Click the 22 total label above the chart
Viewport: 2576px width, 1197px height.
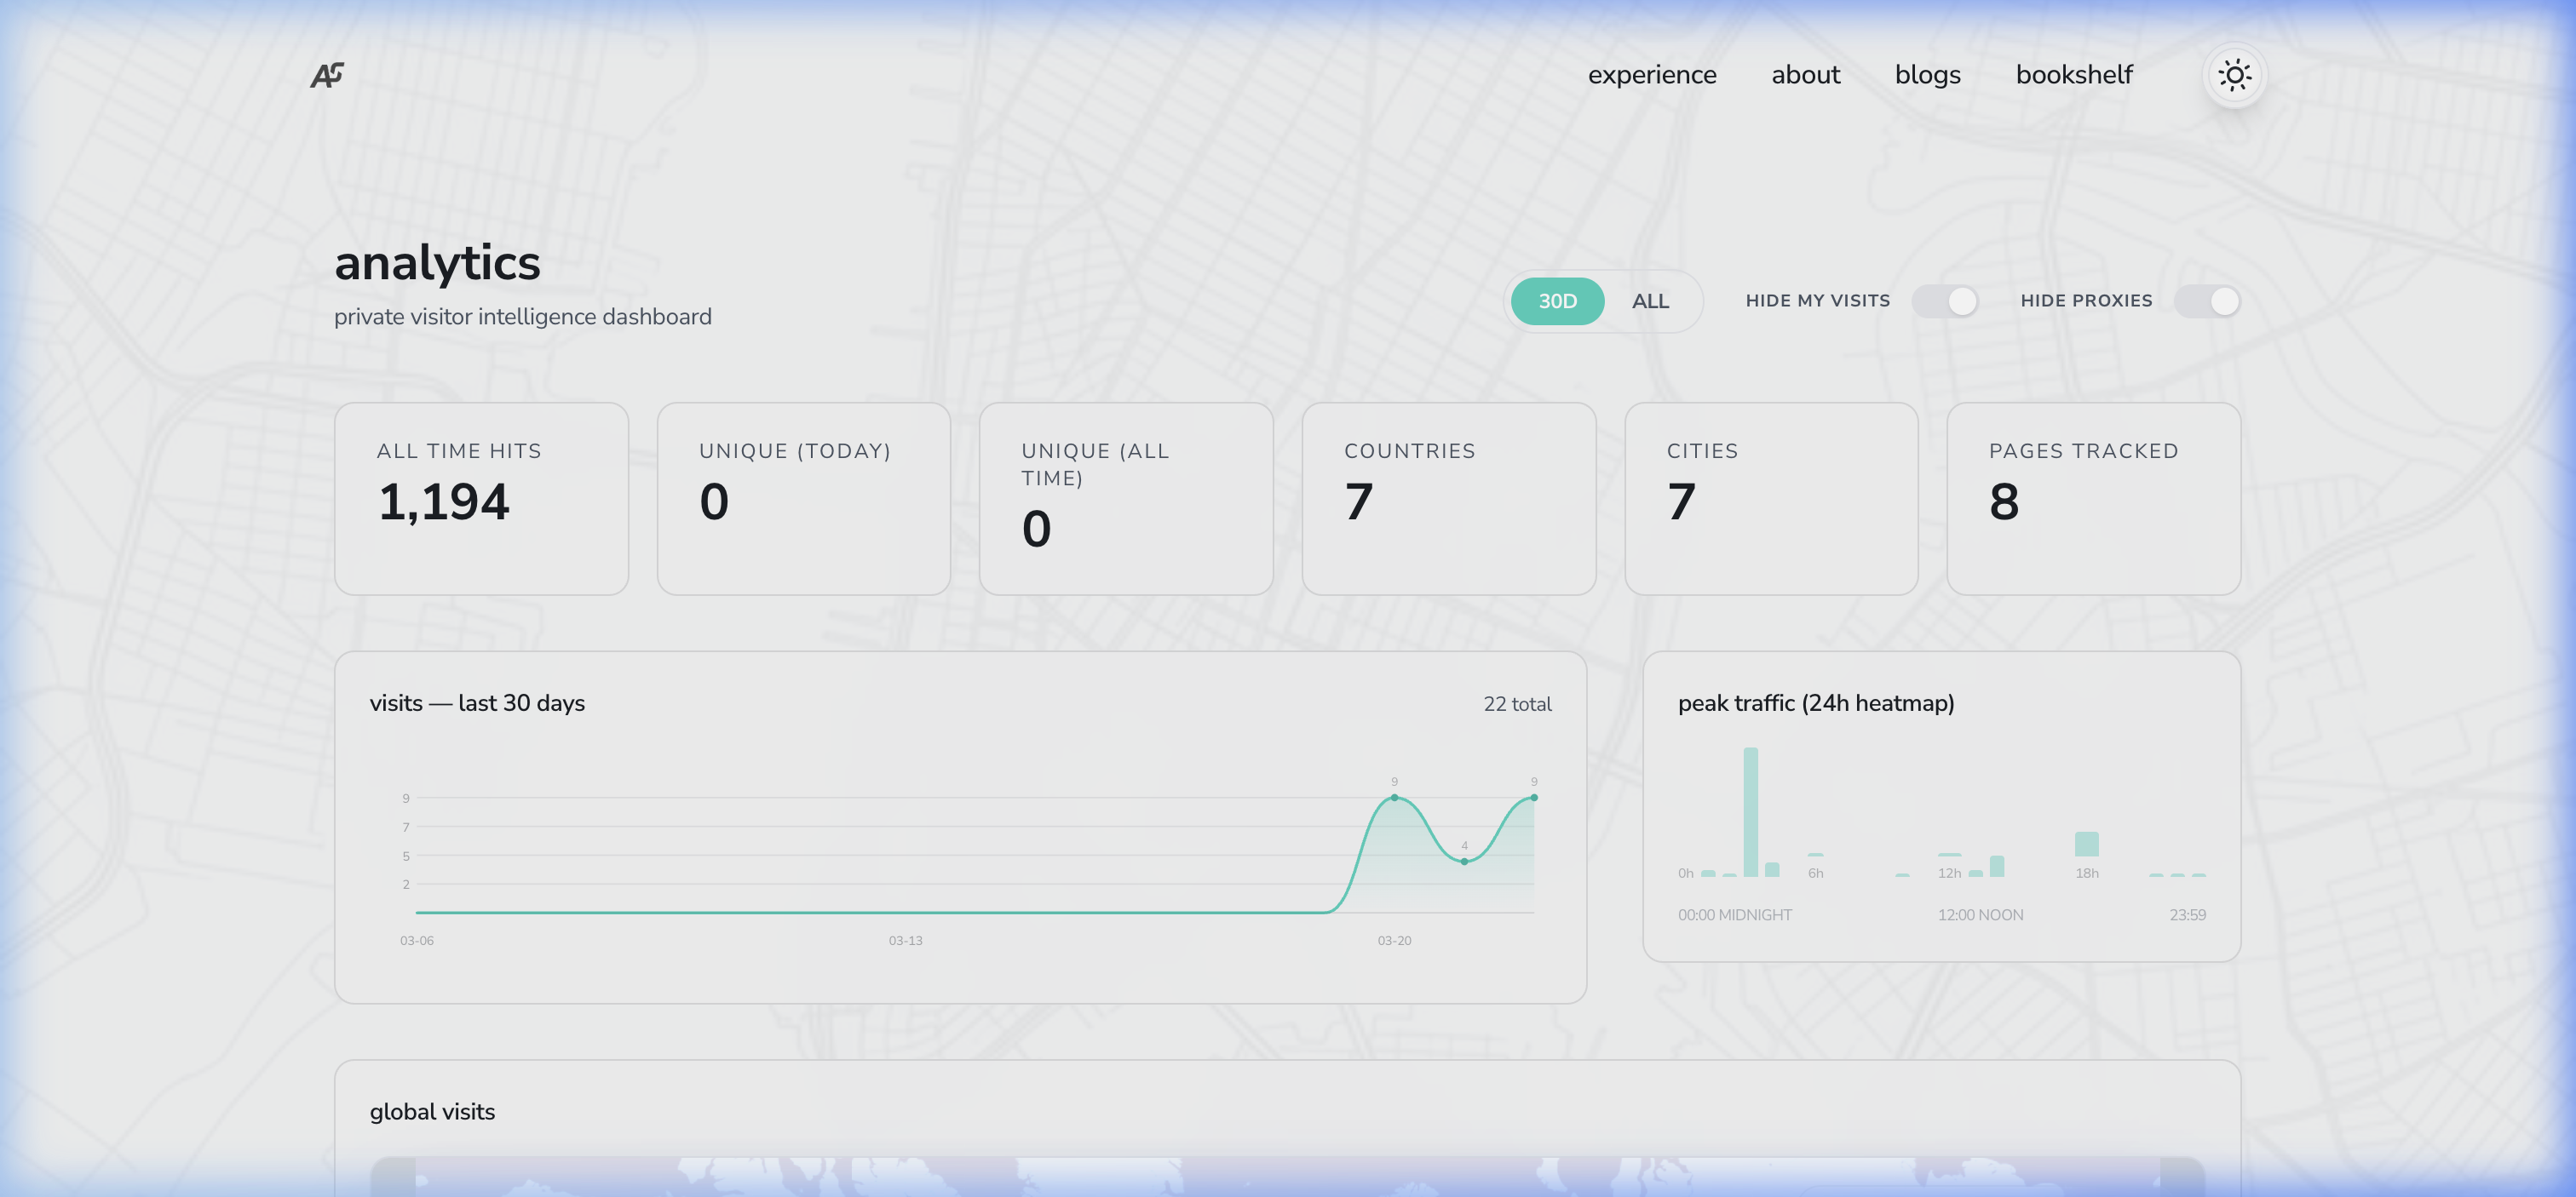pyautogui.click(x=1518, y=703)
